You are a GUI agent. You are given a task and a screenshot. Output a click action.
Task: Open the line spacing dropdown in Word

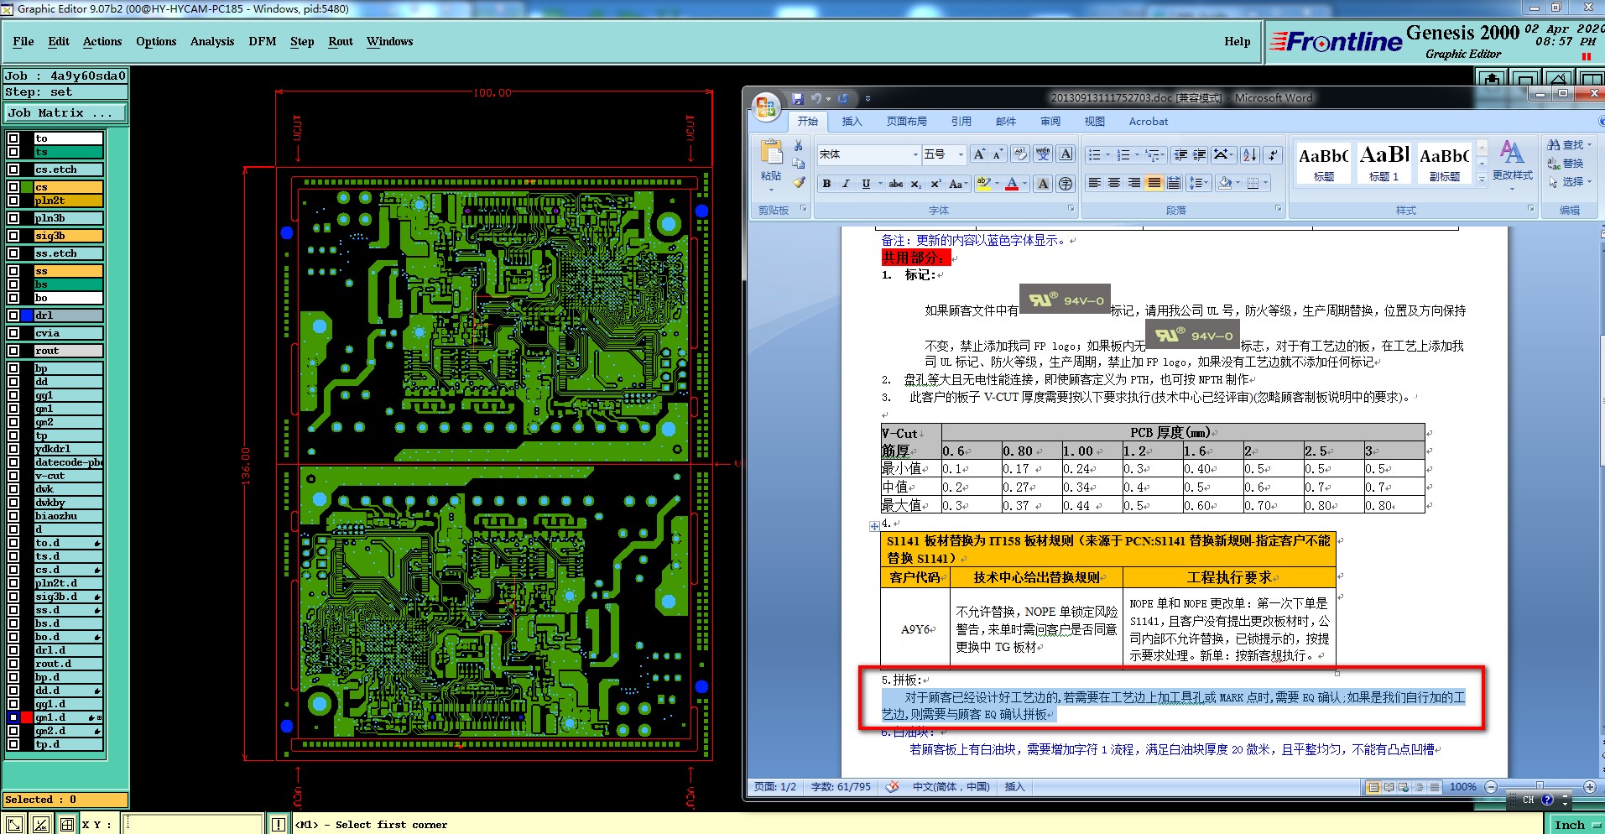point(1199,183)
